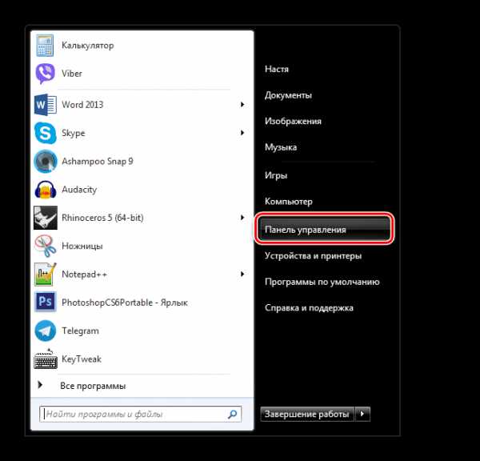Open Skype via its blue icon
Image resolution: width=480 pixels, height=461 pixels.
46,133
